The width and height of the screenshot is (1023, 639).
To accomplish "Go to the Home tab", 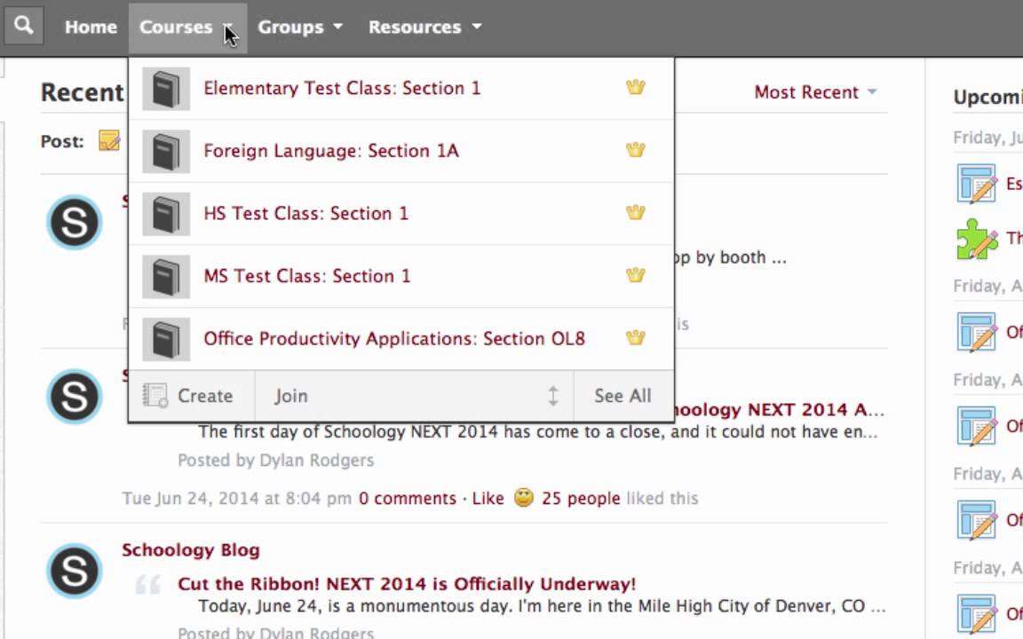I will pyautogui.click(x=91, y=27).
